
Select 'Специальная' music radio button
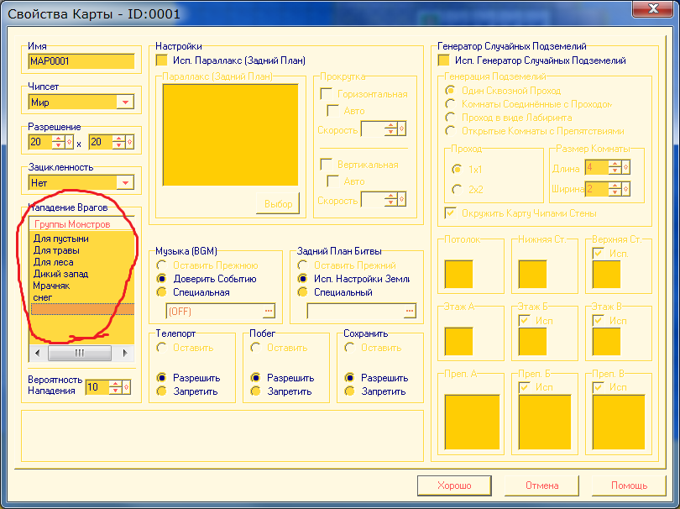point(162,292)
